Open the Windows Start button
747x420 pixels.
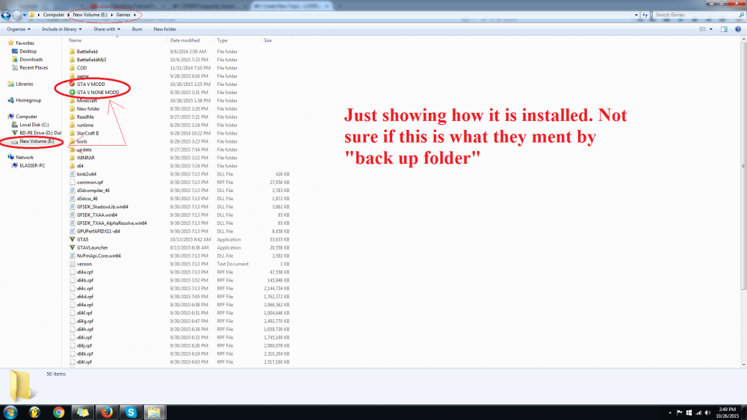pyautogui.click(x=10, y=412)
